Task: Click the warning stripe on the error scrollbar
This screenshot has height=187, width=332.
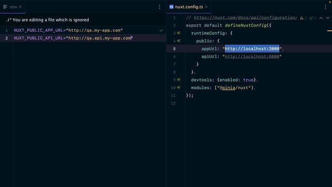Action: click(329, 31)
